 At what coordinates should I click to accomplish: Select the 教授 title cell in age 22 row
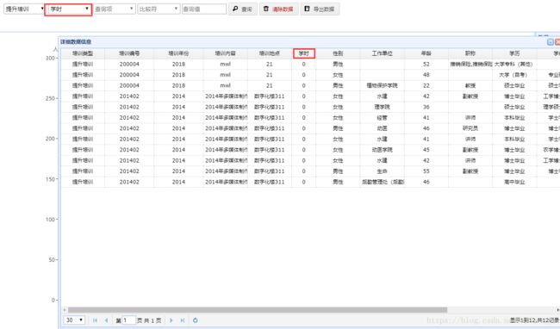[x=470, y=85]
